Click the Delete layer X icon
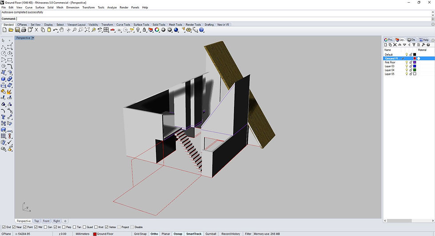The image size is (435, 236). coord(395,45)
